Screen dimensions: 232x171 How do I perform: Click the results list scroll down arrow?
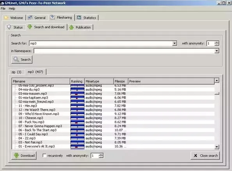click(x=217, y=147)
